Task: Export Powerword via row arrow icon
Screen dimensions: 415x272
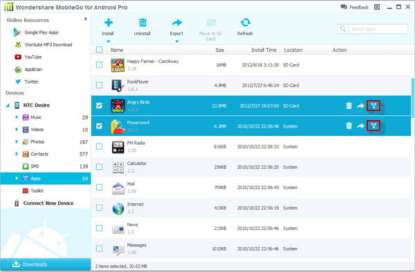Action: click(360, 126)
